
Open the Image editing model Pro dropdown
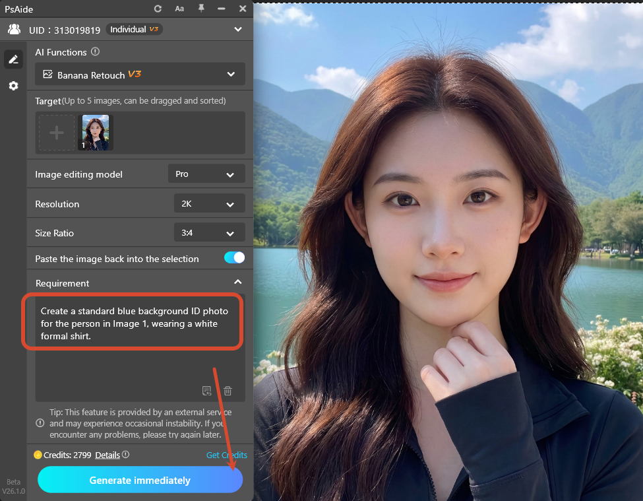click(x=206, y=174)
